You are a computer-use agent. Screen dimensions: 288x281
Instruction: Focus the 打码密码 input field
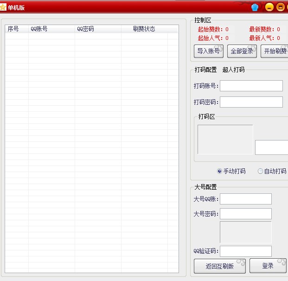pos(251,102)
